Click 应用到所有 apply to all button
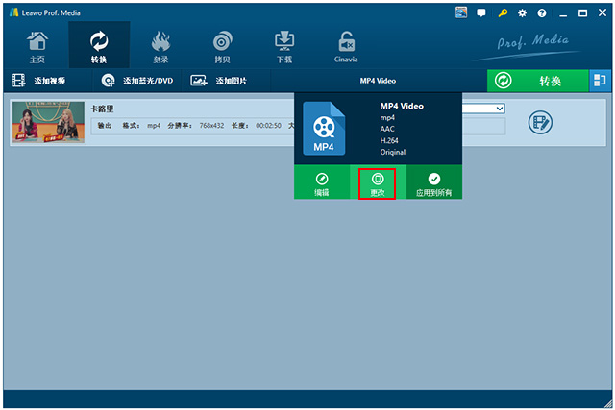The image size is (615, 410). tap(433, 182)
